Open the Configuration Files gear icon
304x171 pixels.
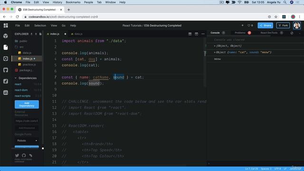point(6,58)
